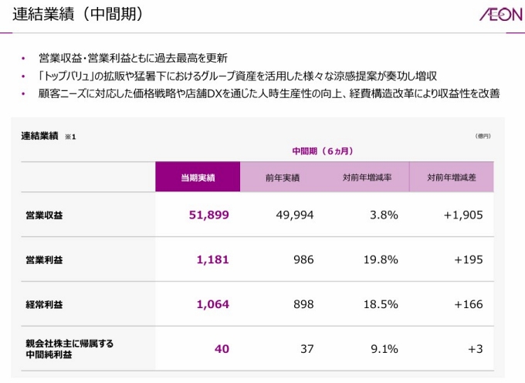
Task: Click the 経常利益 row label
Action: coord(45,305)
